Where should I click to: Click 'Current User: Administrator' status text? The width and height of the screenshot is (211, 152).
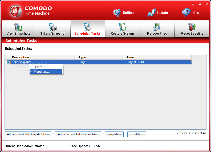click(x=24, y=146)
